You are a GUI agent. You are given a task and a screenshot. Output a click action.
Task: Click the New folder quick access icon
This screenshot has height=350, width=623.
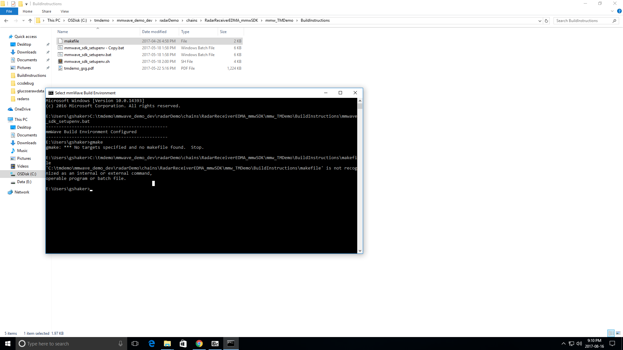pos(20,4)
